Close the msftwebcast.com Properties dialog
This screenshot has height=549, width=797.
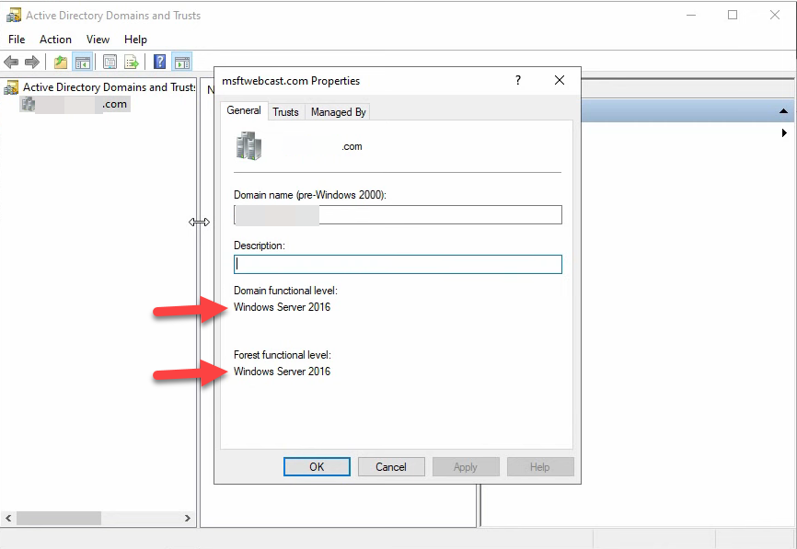(560, 80)
